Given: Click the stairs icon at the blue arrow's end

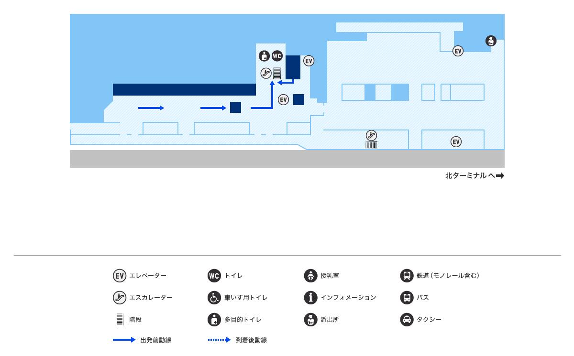Looking at the screenshot, I should pyautogui.click(x=277, y=73).
